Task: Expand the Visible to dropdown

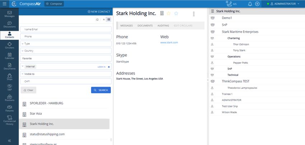Action: [66, 74]
